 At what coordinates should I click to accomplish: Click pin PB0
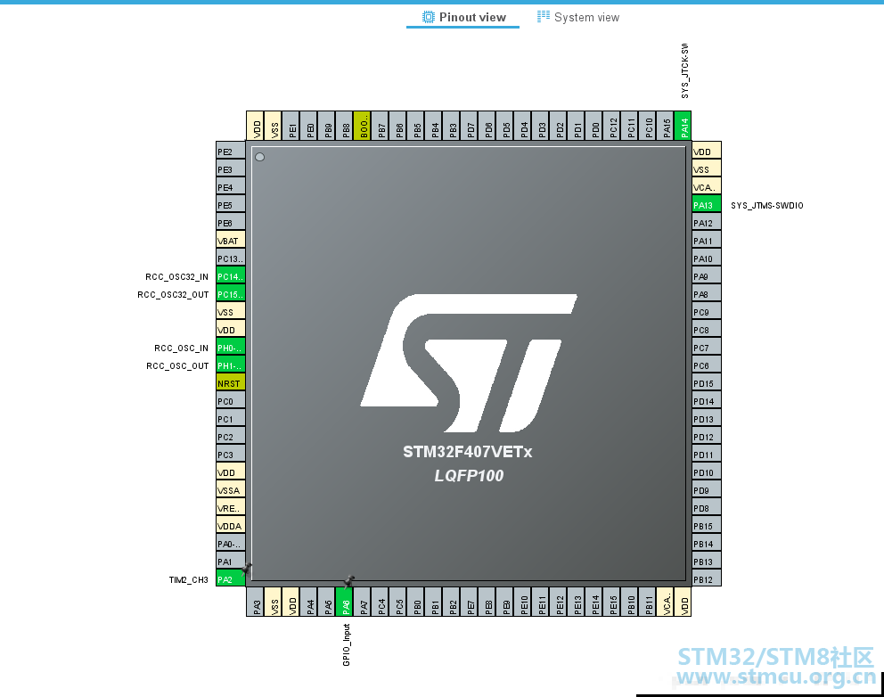[416, 603]
